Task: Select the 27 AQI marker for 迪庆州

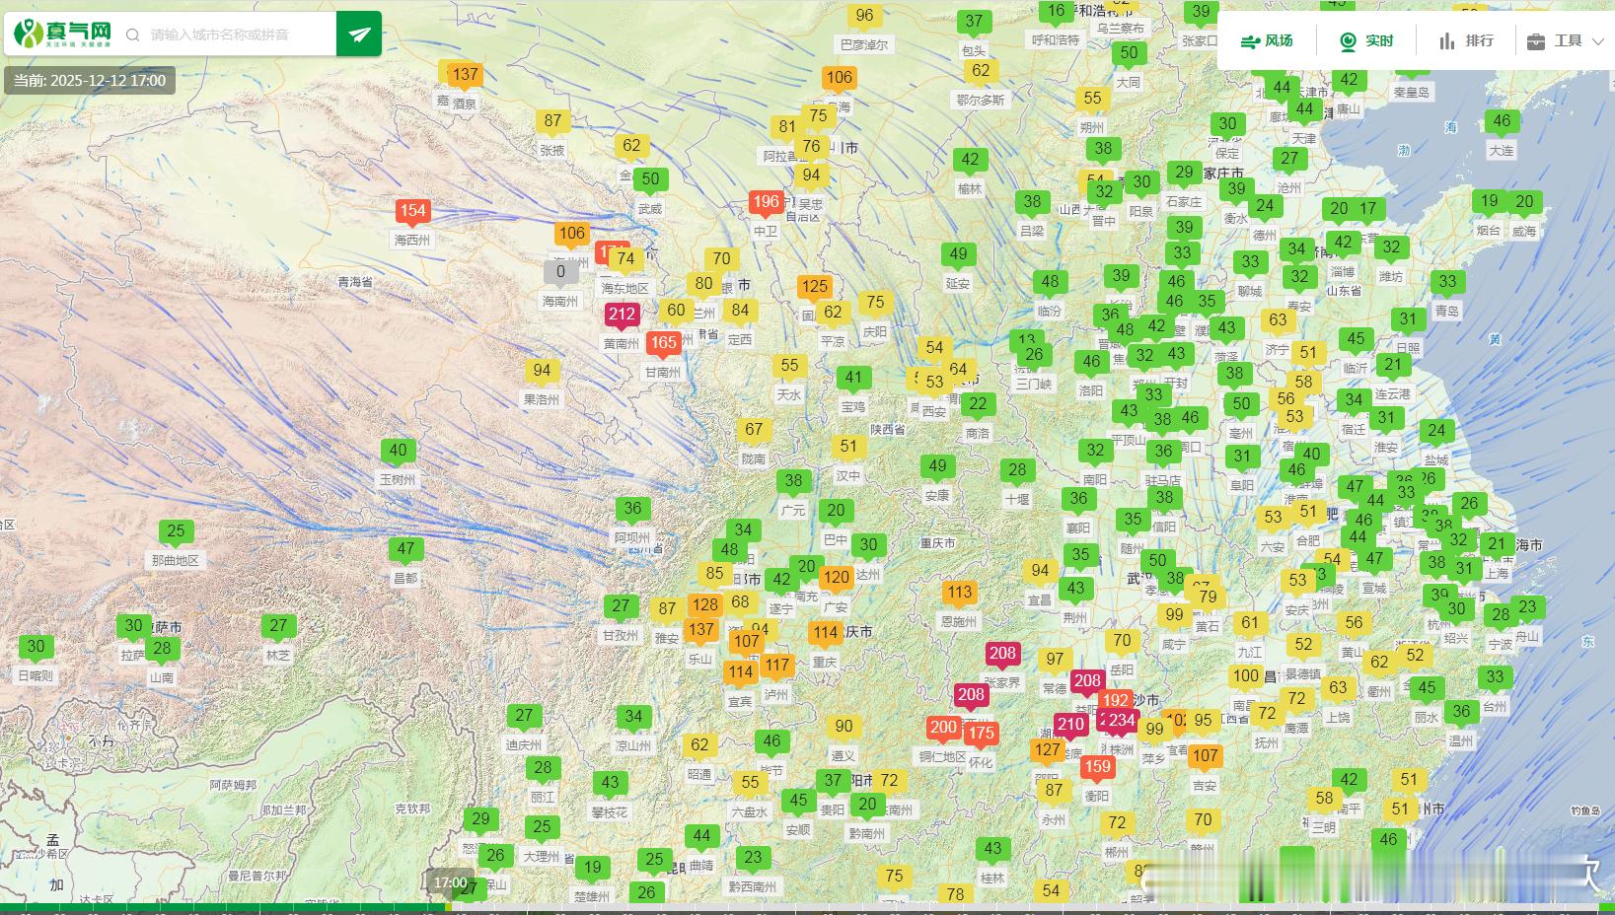Action: [x=524, y=717]
